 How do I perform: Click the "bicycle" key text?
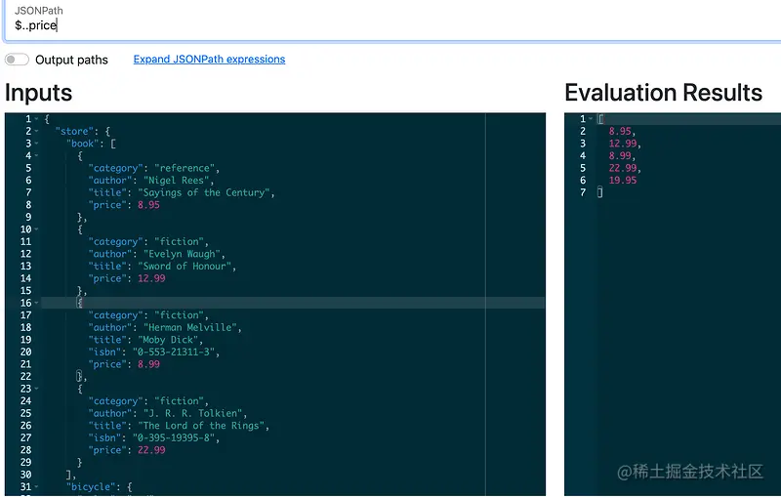click(x=93, y=487)
